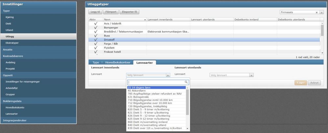Select 710 Bilgodtgjørelse inntil 10.000 km

[x=156, y=100]
